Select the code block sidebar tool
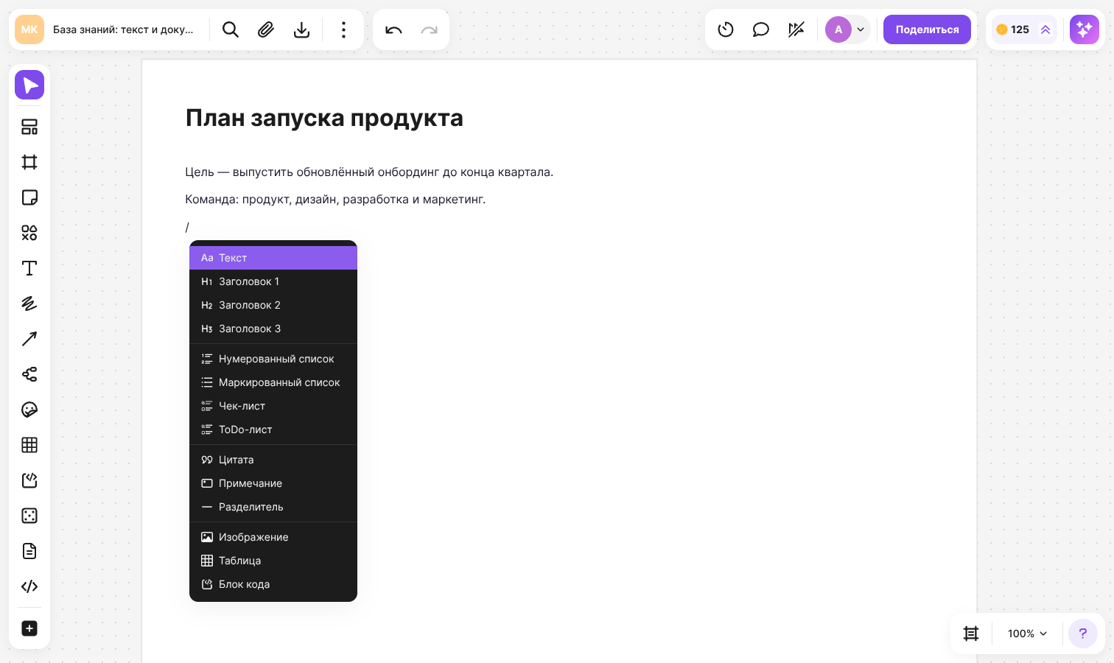 (x=29, y=480)
